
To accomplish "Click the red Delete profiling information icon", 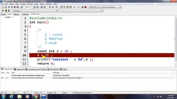I will pyautogui.click(x=85, y=7).
